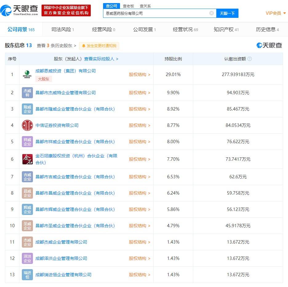Open the 隆威企业 avatar icon

27,109
